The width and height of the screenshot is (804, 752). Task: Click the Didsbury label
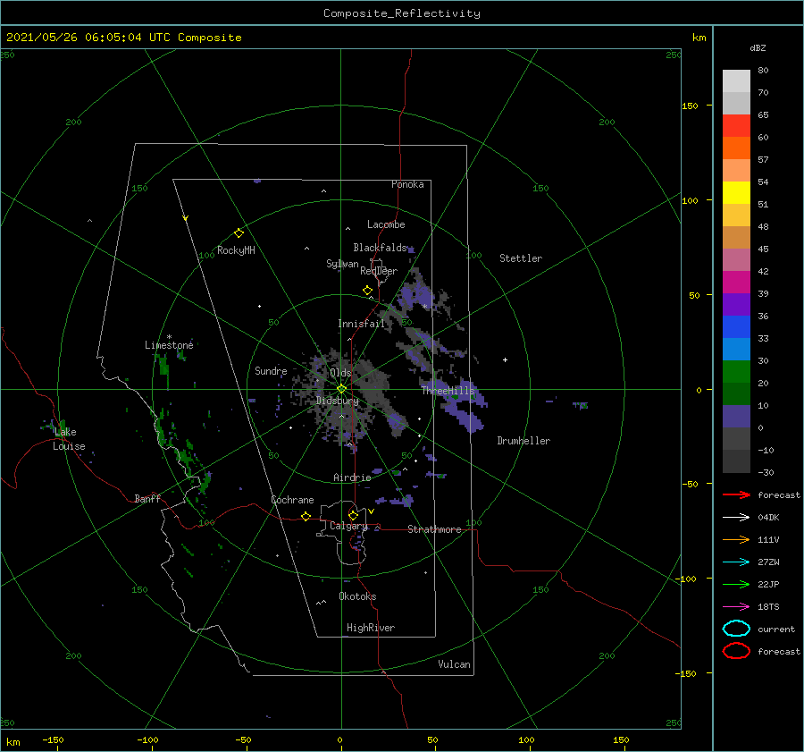coord(337,401)
